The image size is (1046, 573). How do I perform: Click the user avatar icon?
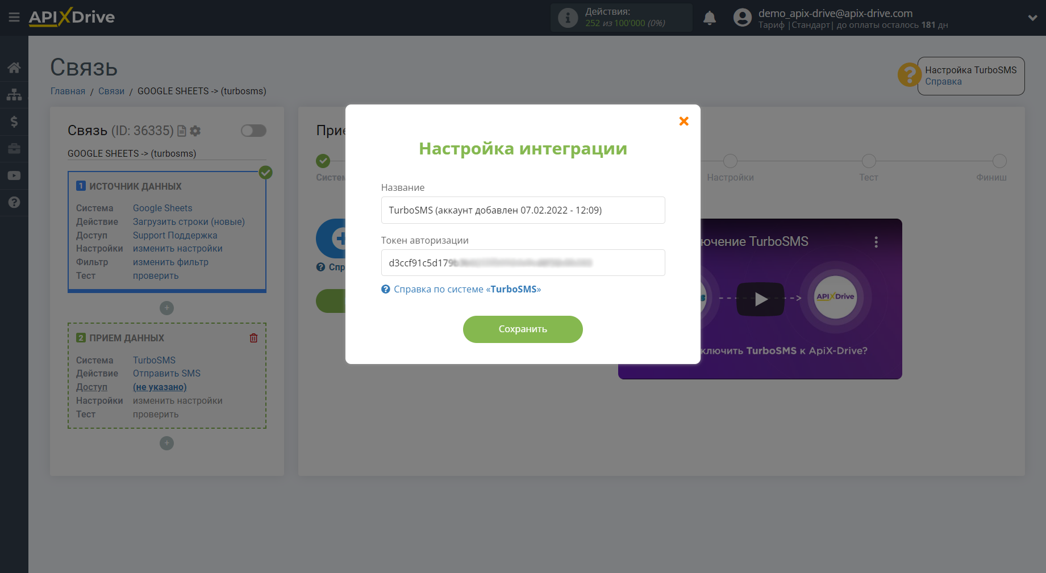(x=742, y=18)
